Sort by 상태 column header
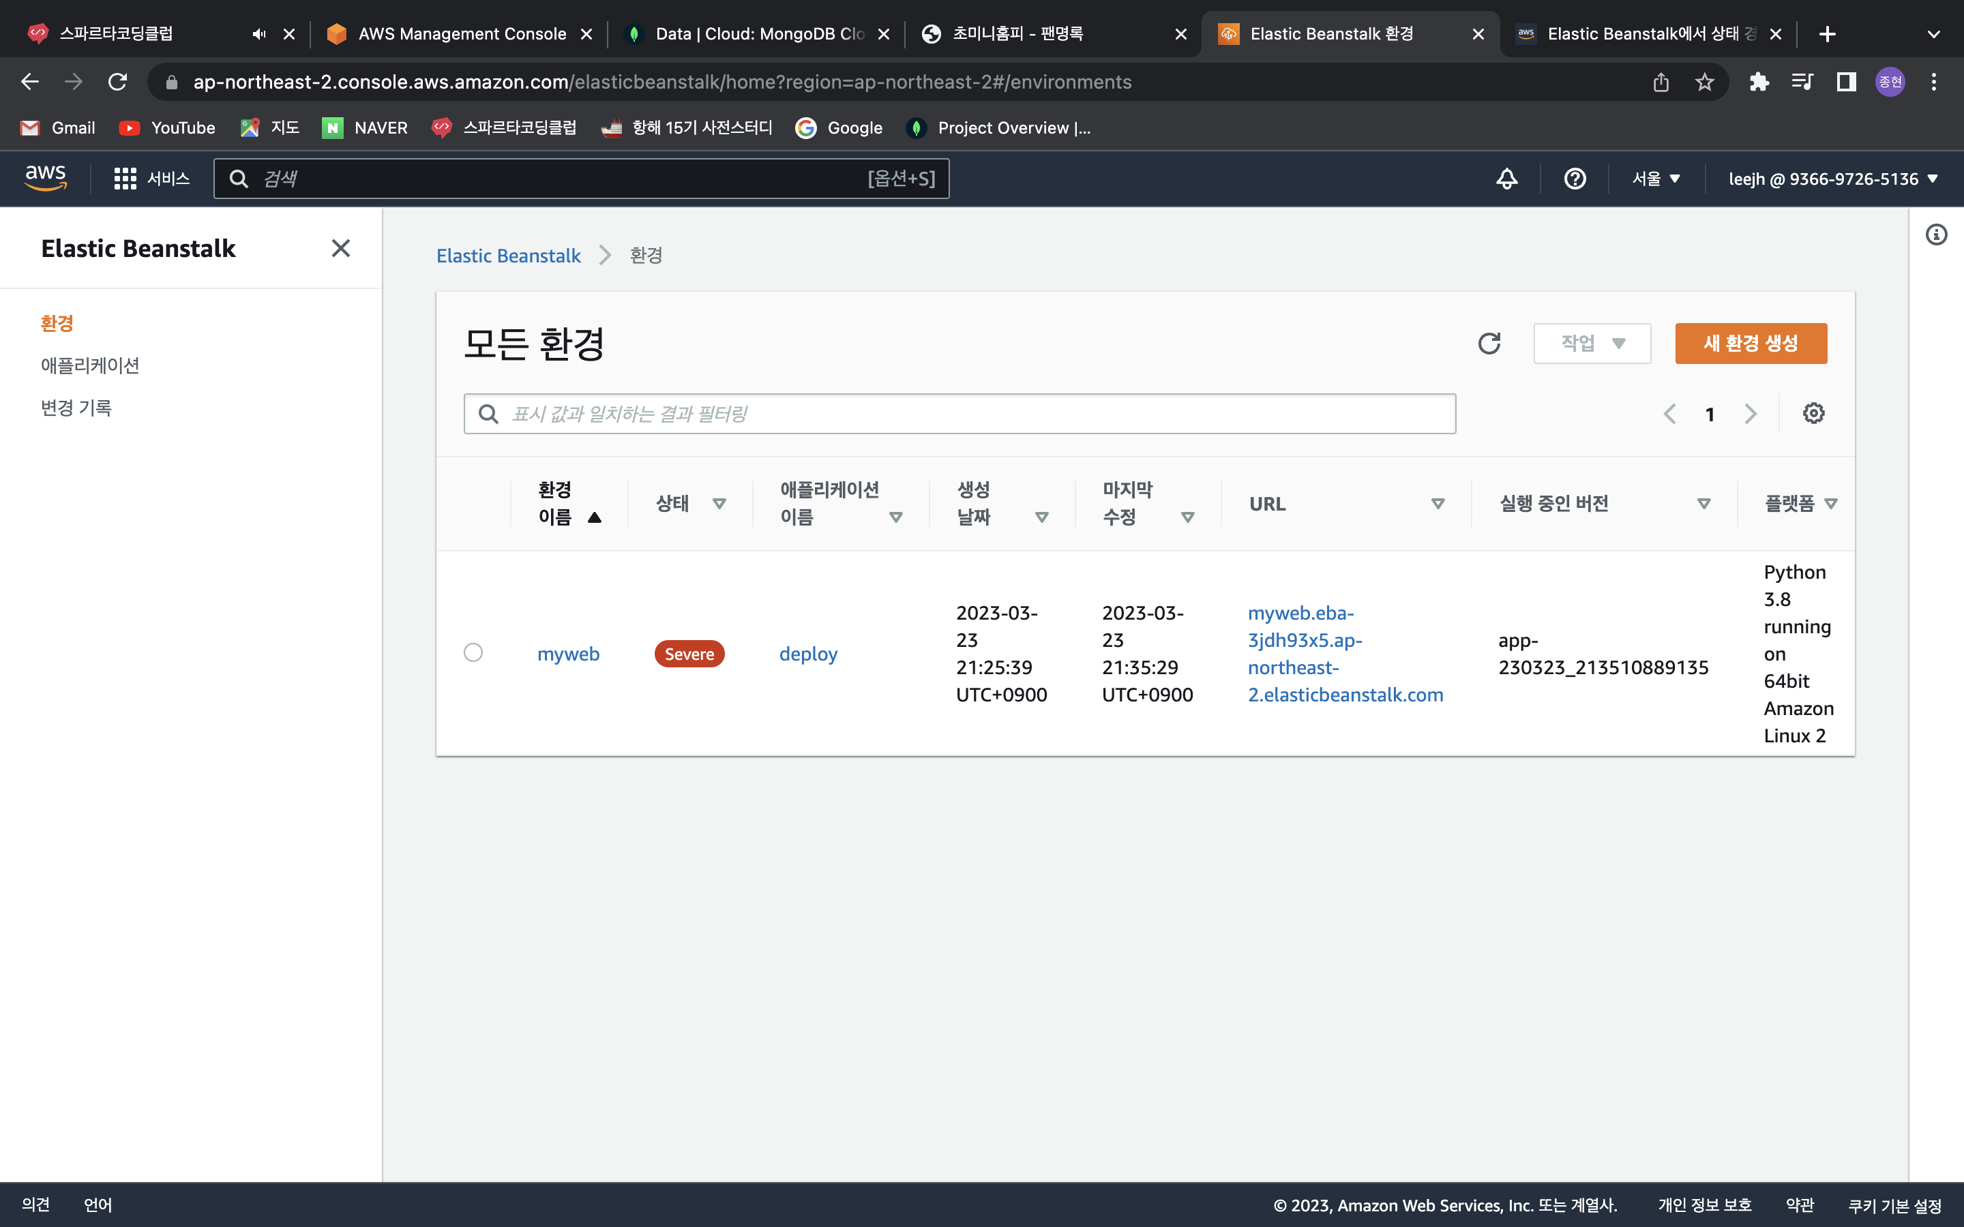The width and height of the screenshot is (1964, 1227). [690, 504]
